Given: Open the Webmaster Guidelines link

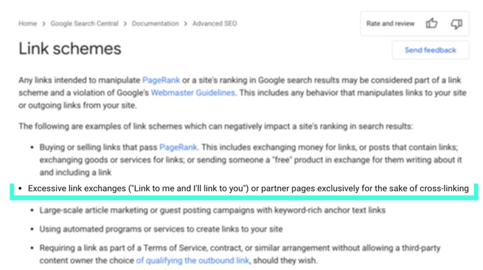Looking at the screenshot, I should pyautogui.click(x=193, y=93).
